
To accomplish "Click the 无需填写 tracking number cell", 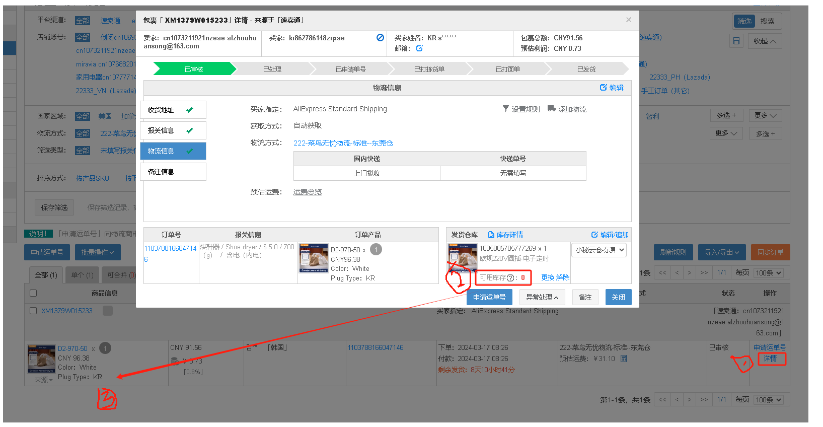I will point(513,173).
